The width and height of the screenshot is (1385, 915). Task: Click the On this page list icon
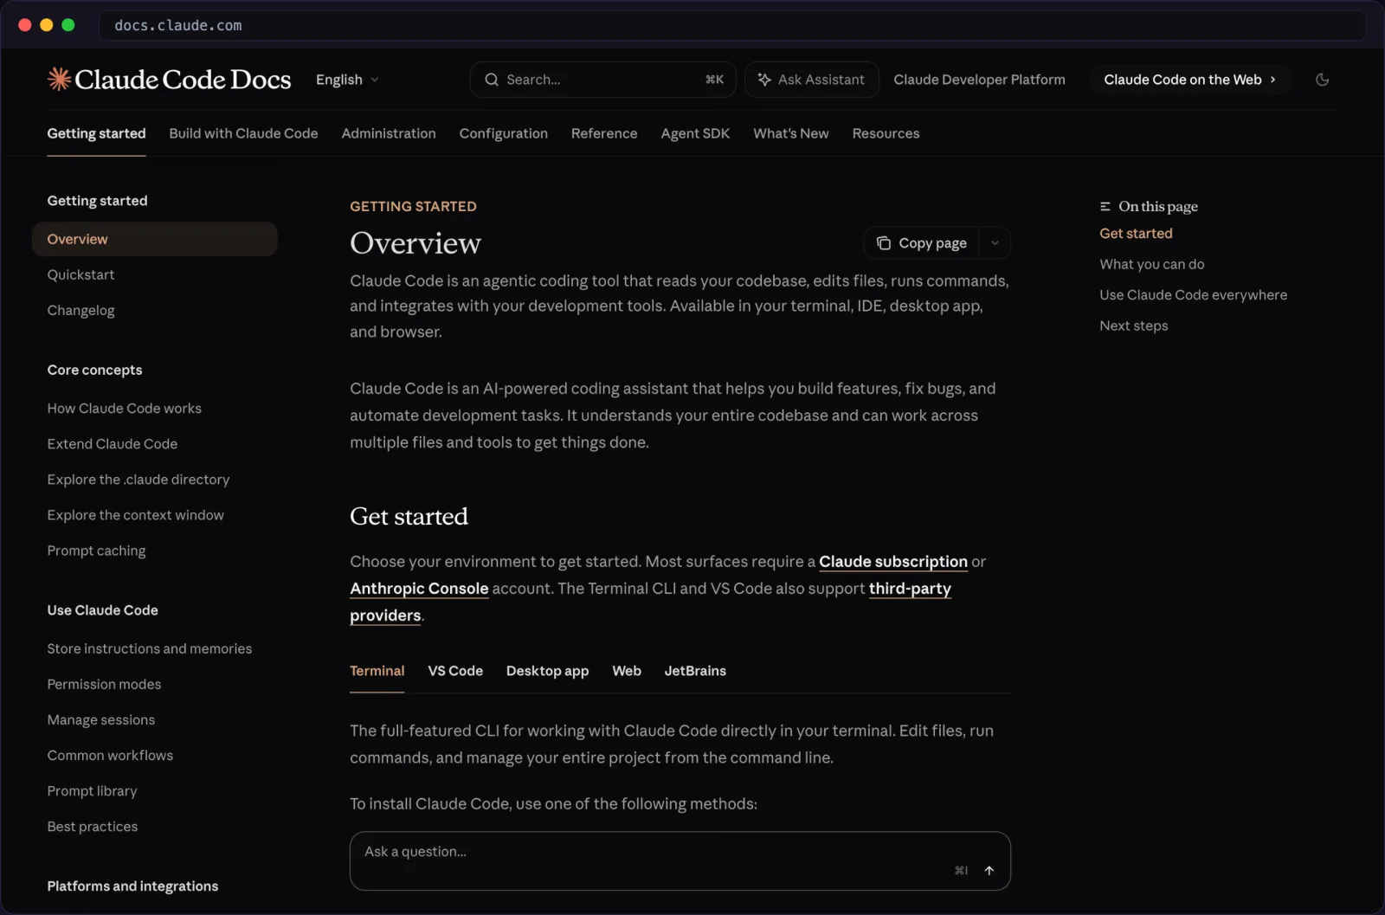tap(1105, 206)
